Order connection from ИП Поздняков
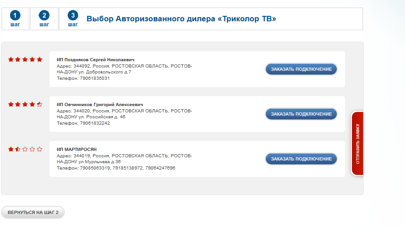 pos(301,69)
